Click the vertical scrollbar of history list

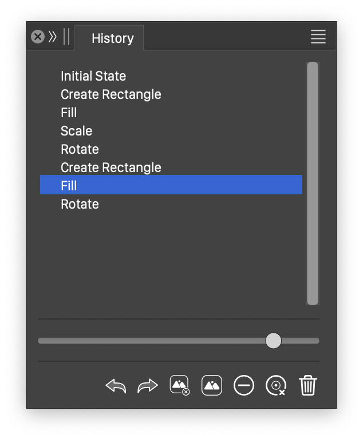(312, 183)
